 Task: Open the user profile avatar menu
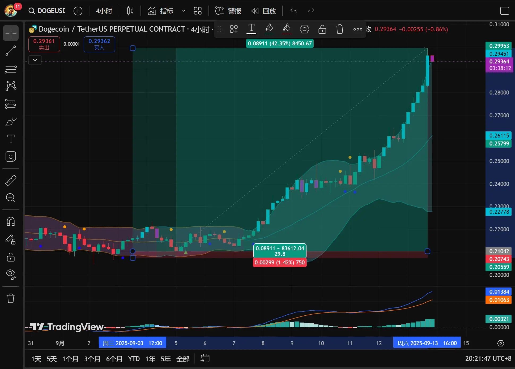11,11
